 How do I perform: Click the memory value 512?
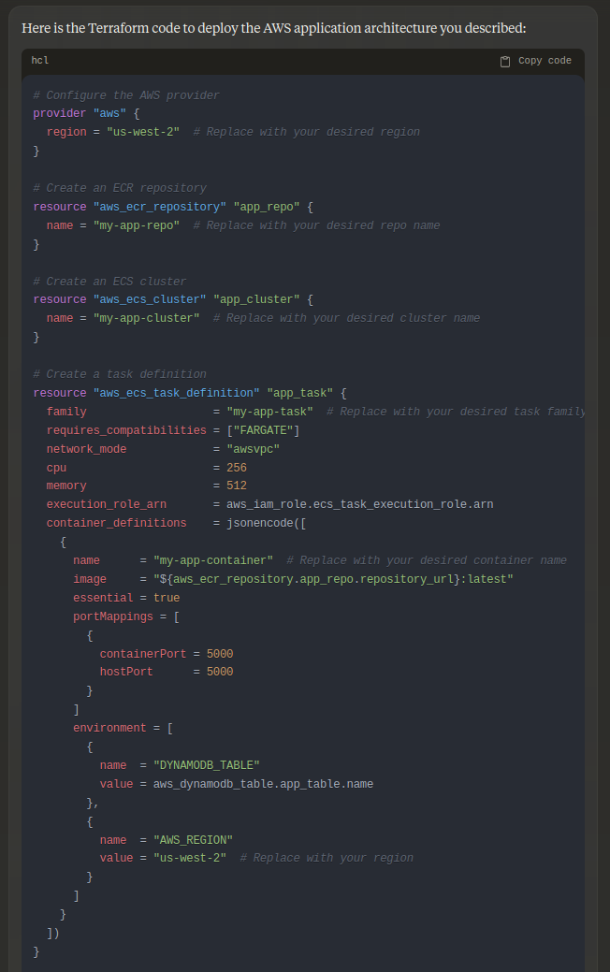coord(237,486)
